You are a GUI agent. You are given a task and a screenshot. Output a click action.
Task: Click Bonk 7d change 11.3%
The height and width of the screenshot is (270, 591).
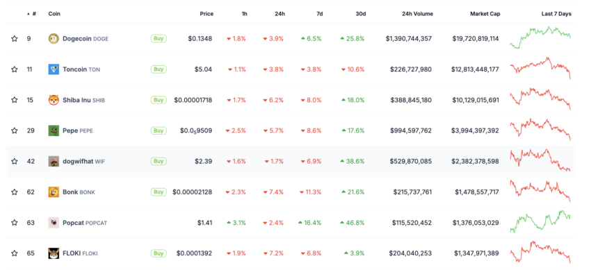[311, 192]
